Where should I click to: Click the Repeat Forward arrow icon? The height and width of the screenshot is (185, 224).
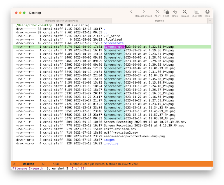click(x=144, y=12)
